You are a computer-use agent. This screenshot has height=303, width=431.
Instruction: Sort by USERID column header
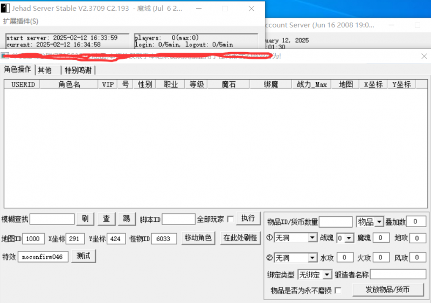click(x=22, y=84)
